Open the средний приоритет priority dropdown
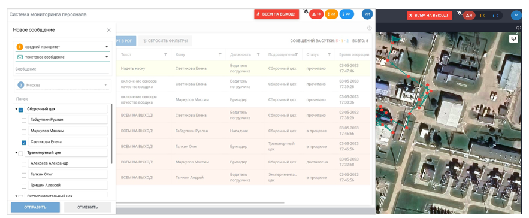This screenshot has width=529, height=218. click(62, 47)
